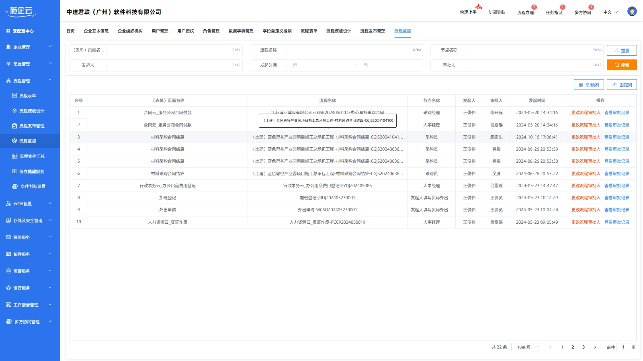Expand the 邮件服务 chevron
Image resolution: width=643 pixels, height=361 pixels.
click(50, 254)
